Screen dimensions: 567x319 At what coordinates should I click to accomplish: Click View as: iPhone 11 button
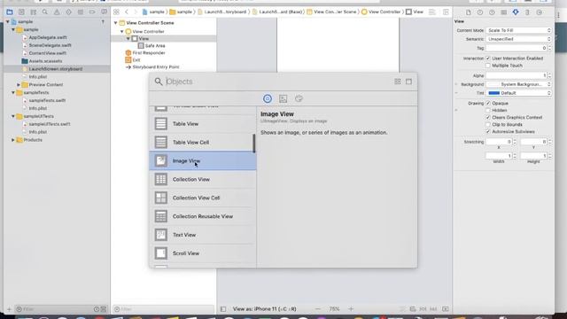[x=264, y=309]
